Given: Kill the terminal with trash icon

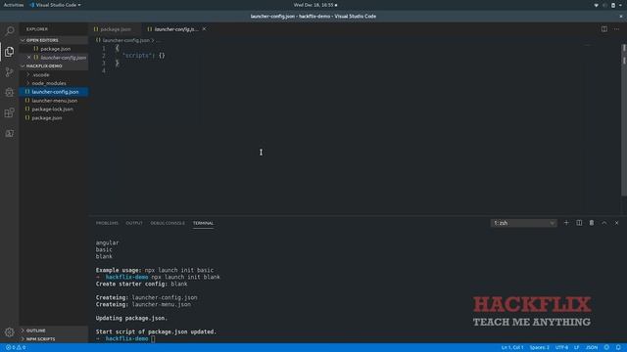Looking at the screenshot, I should (x=592, y=223).
